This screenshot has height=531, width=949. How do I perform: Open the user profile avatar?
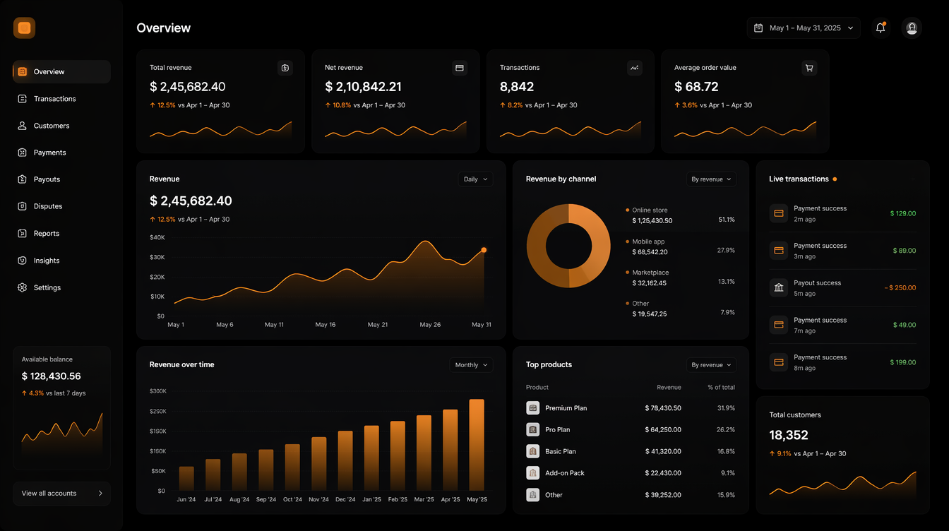tap(912, 28)
